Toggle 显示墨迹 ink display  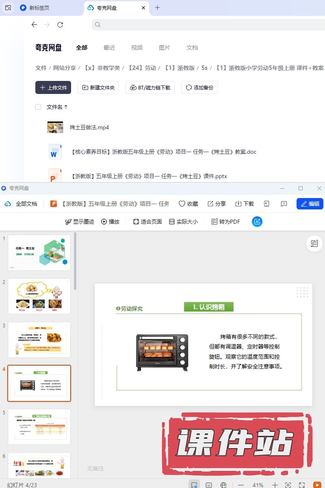point(80,222)
